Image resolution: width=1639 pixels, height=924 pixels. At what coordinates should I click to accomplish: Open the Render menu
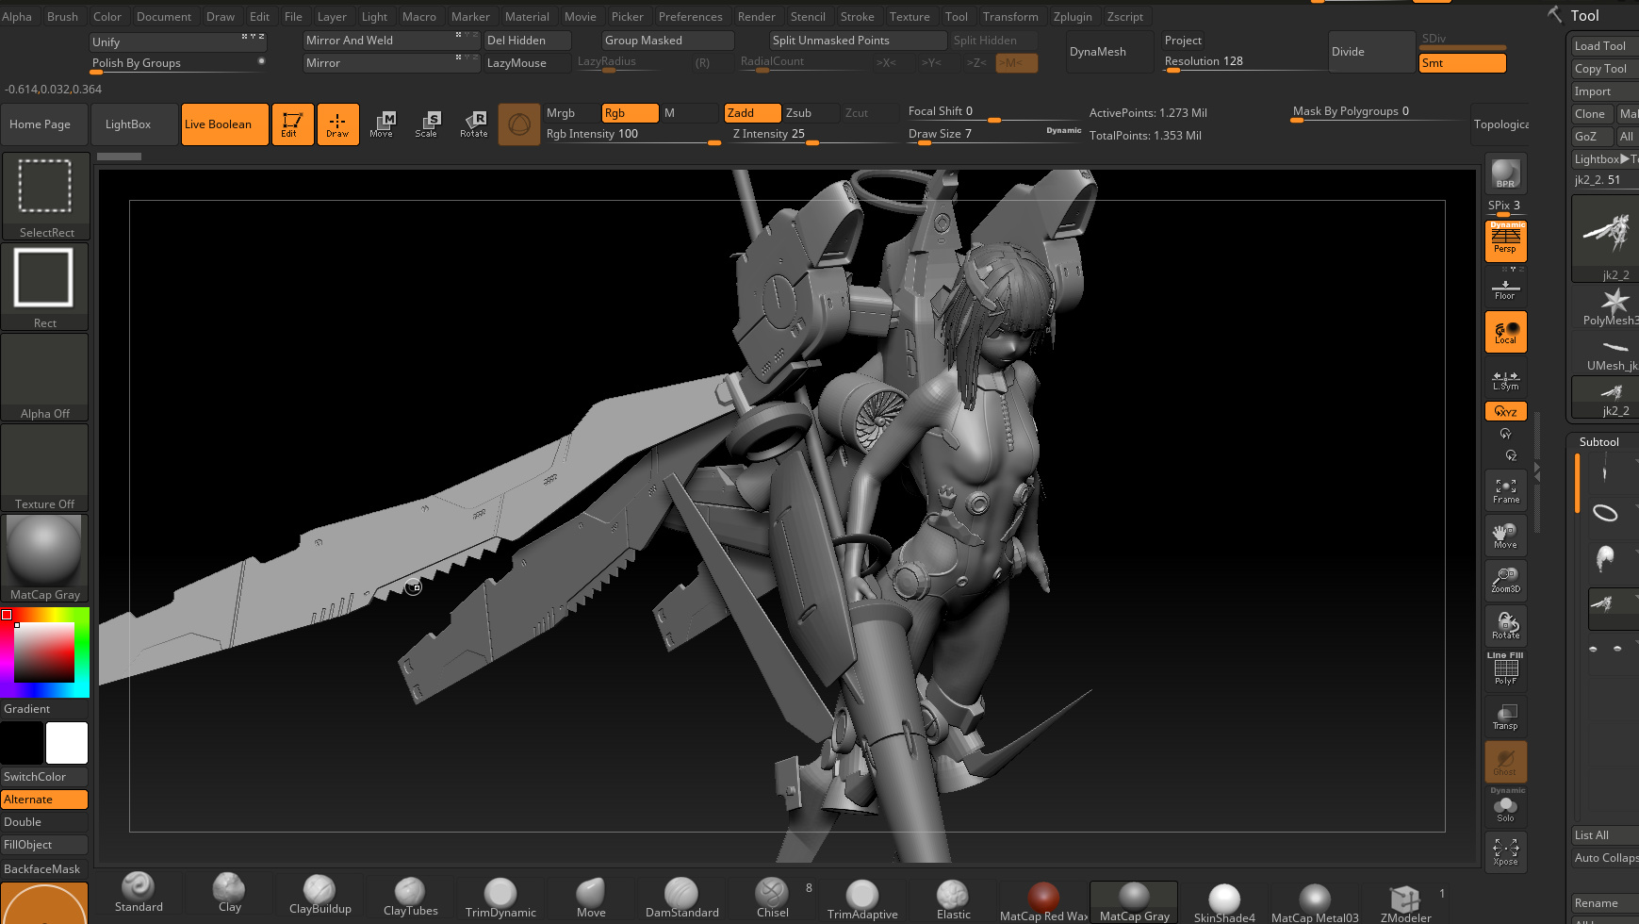pyautogui.click(x=756, y=16)
